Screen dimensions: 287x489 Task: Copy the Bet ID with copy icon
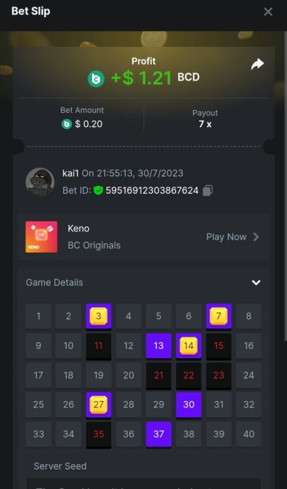click(208, 190)
